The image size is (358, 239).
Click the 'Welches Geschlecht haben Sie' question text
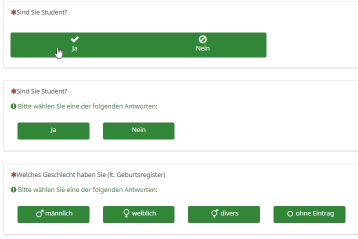(91, 175)
